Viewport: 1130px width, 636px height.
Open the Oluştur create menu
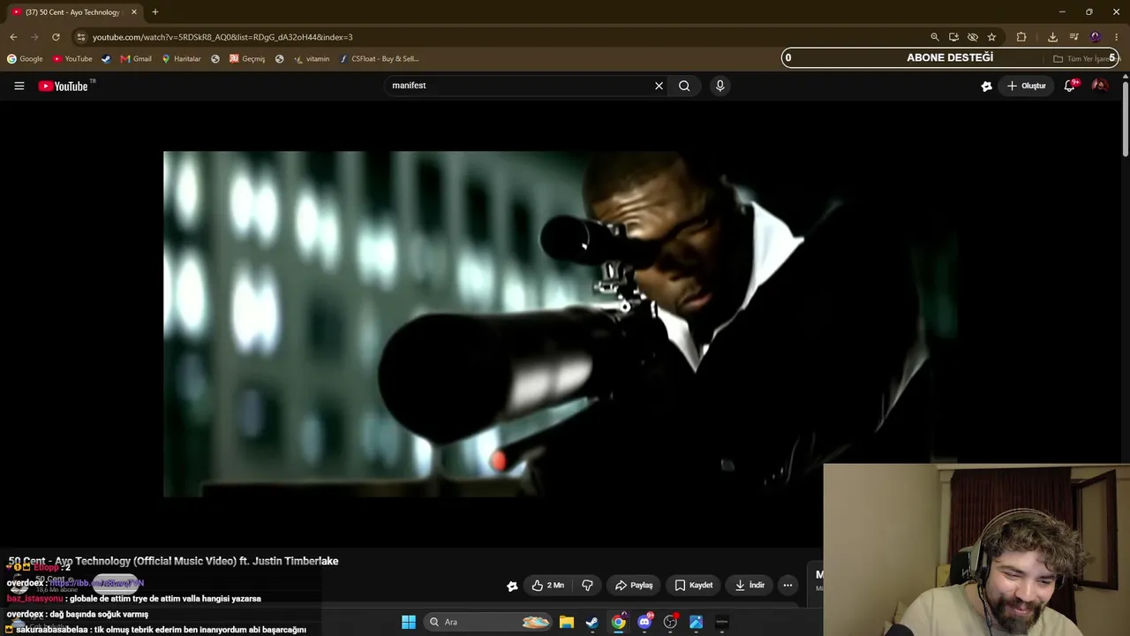(x=1027, y=86)
